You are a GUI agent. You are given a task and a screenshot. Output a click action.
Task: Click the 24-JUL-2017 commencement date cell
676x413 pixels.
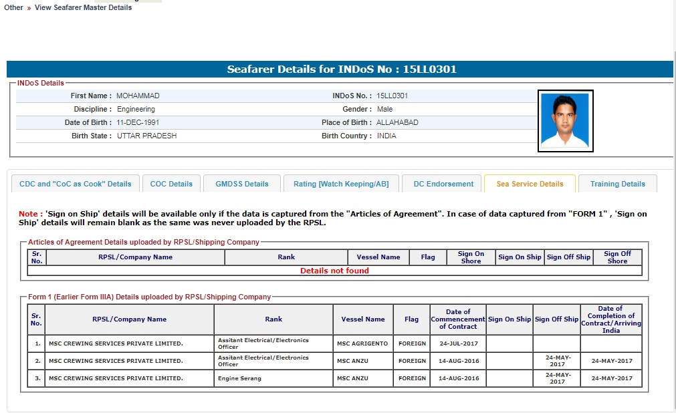pos(458,343)
